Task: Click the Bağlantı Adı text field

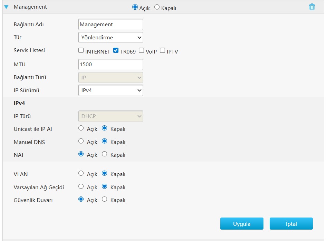Action: [110, 25]
